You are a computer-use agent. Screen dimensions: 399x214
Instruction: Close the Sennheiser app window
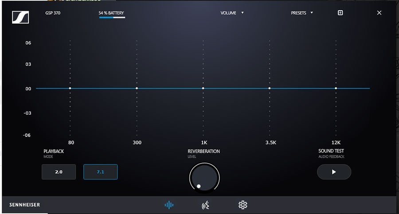pos(379,13)
